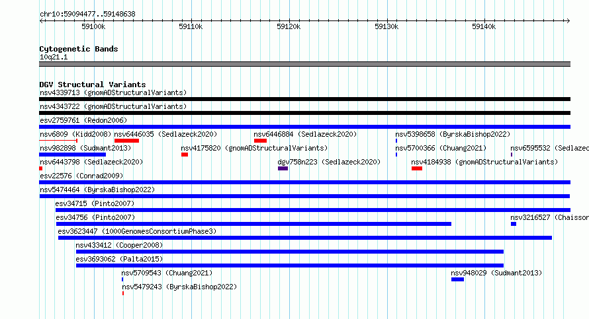Select the purple block for dgv758n223

[283, 168]
